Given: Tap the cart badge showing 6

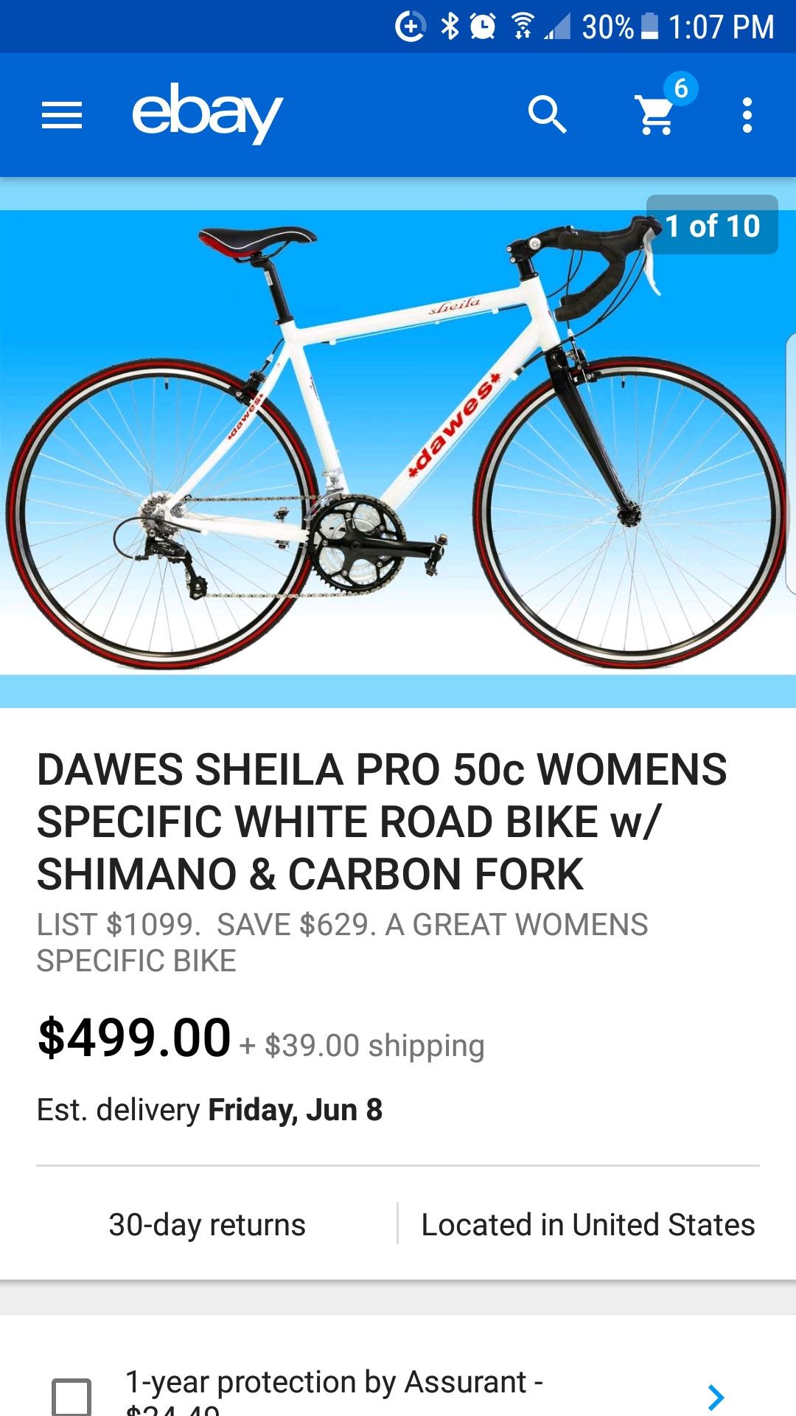Looking at the screenshot, I should tap(680, 88).
